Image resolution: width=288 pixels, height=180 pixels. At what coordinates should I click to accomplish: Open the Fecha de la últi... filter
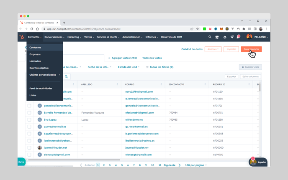[99, 67]
